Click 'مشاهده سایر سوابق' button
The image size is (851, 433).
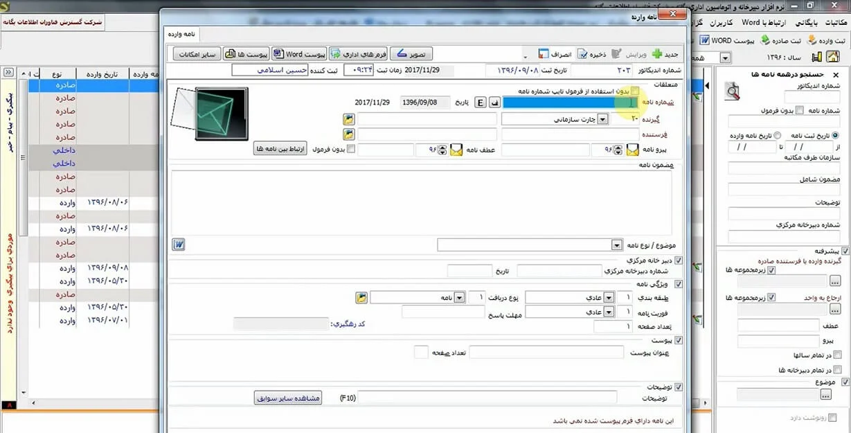pos(287,398)
